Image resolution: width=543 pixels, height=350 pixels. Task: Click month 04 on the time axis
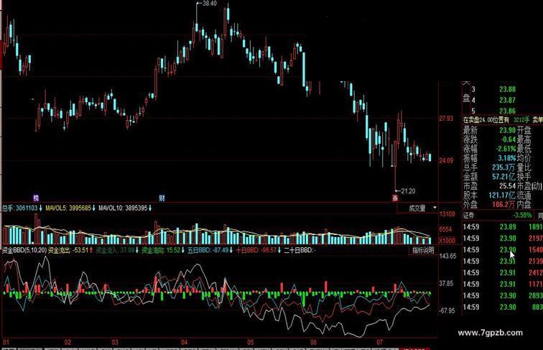click(184, 342)
